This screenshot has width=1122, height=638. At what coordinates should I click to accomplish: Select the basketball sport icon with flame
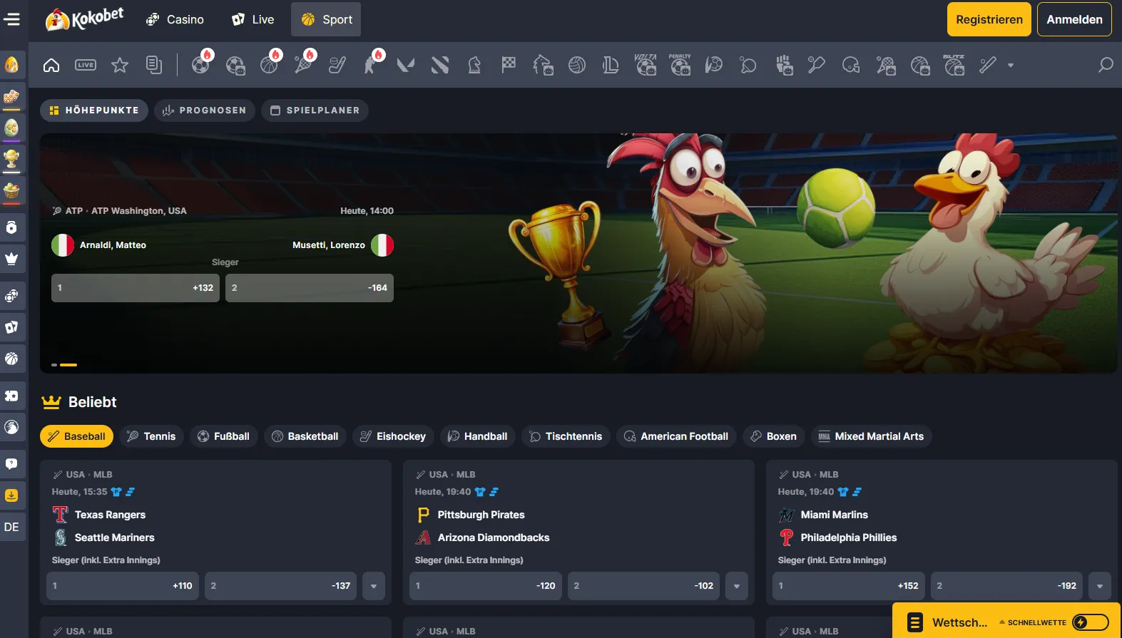[x=270, y=65]
